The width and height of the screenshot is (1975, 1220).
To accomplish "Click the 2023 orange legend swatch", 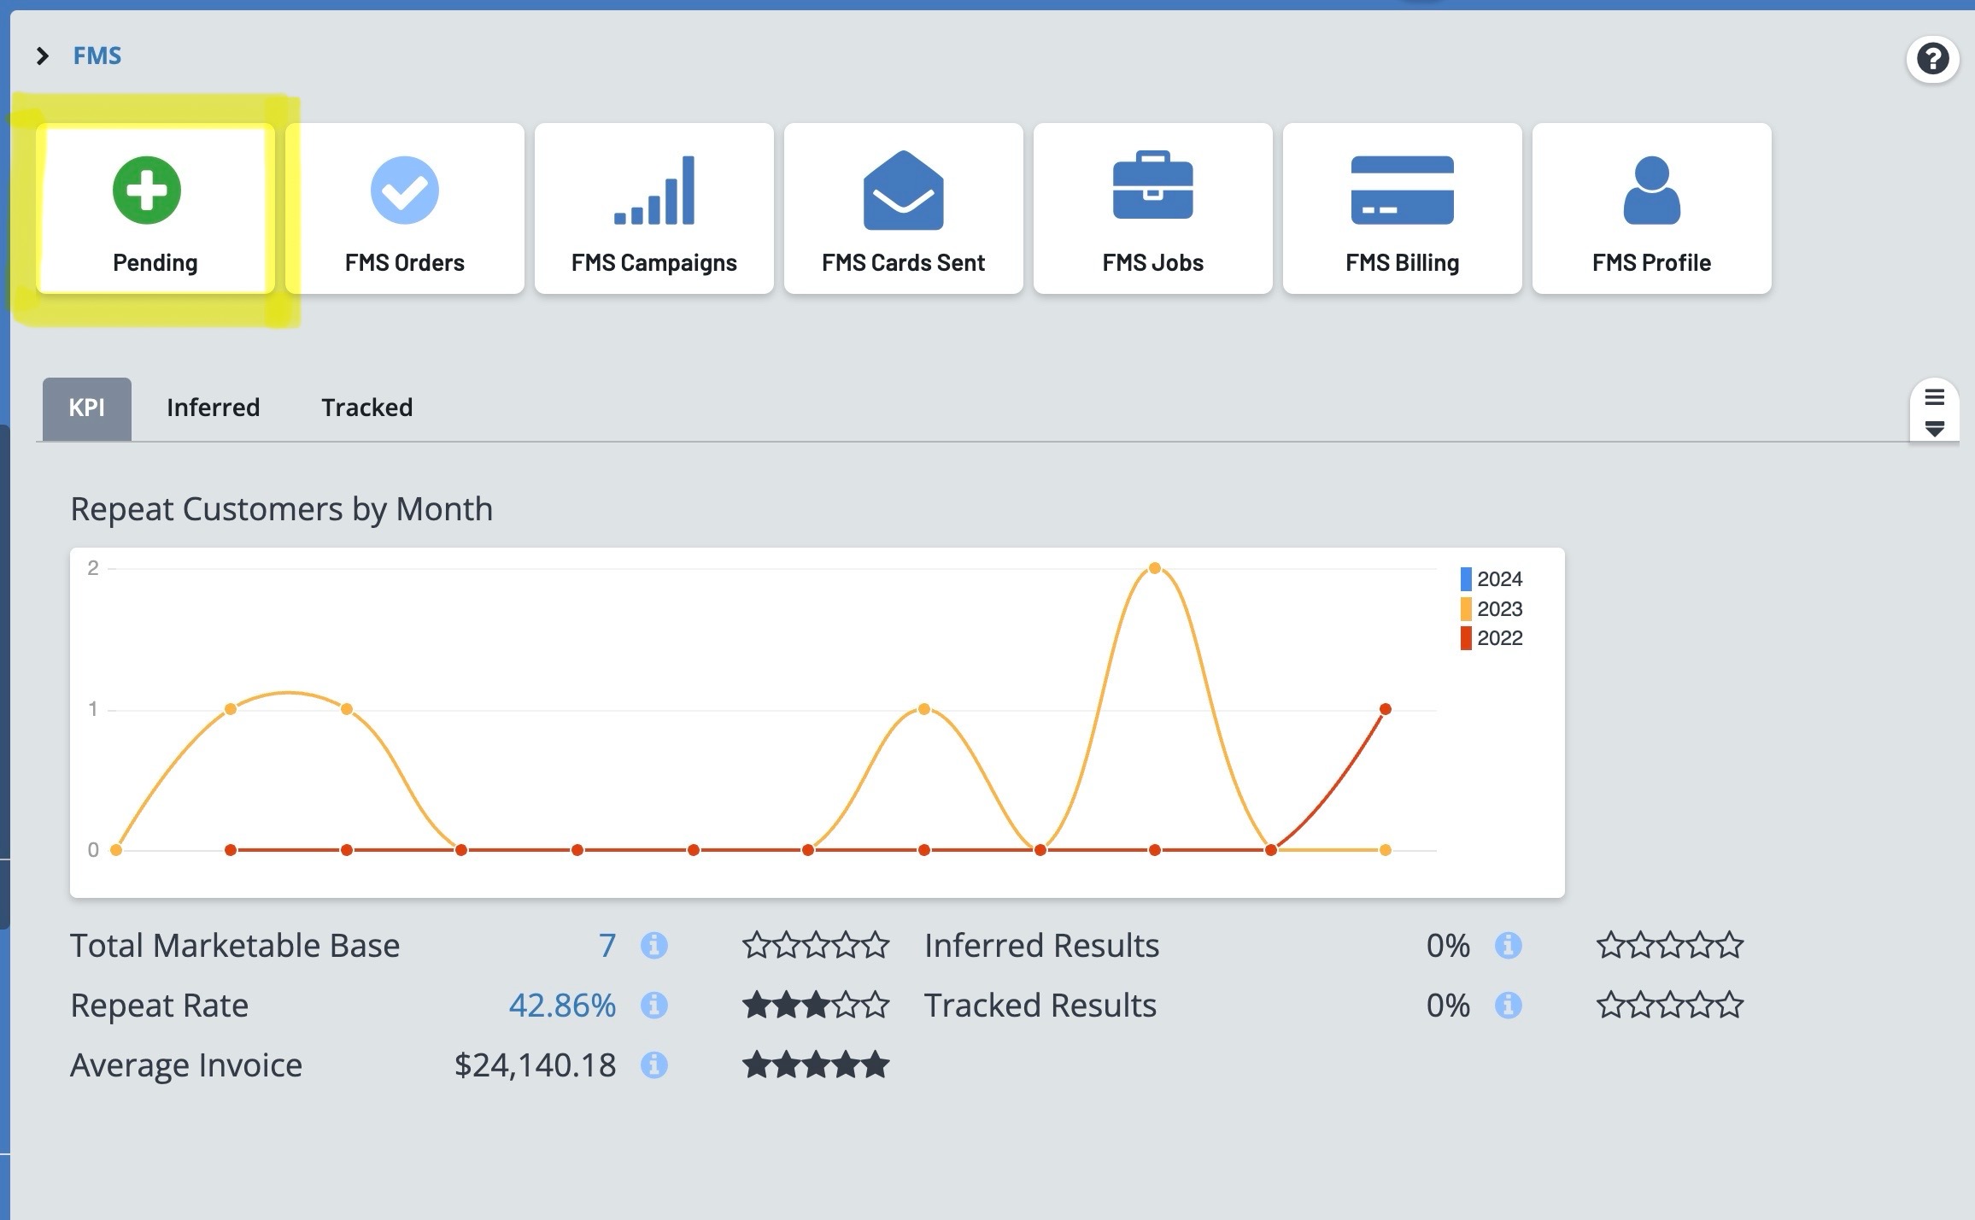I will pos(1466,609).
